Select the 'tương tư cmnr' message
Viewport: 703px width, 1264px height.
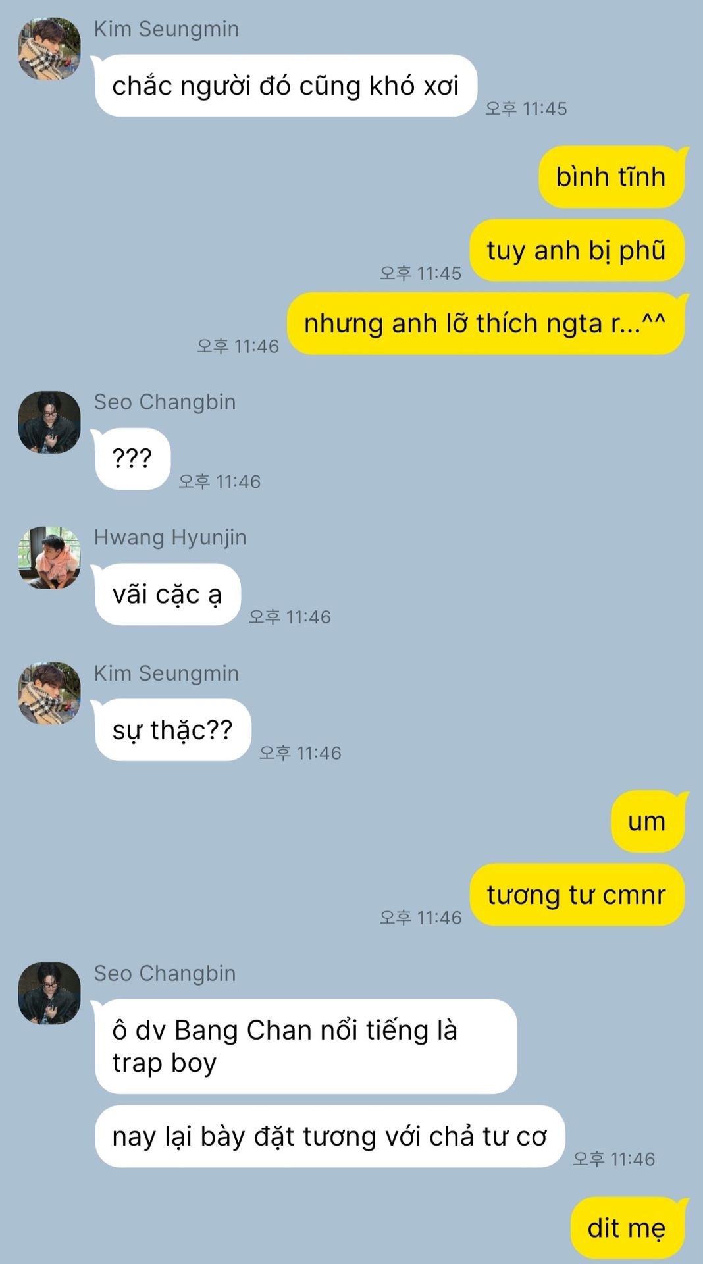[577, 895]
